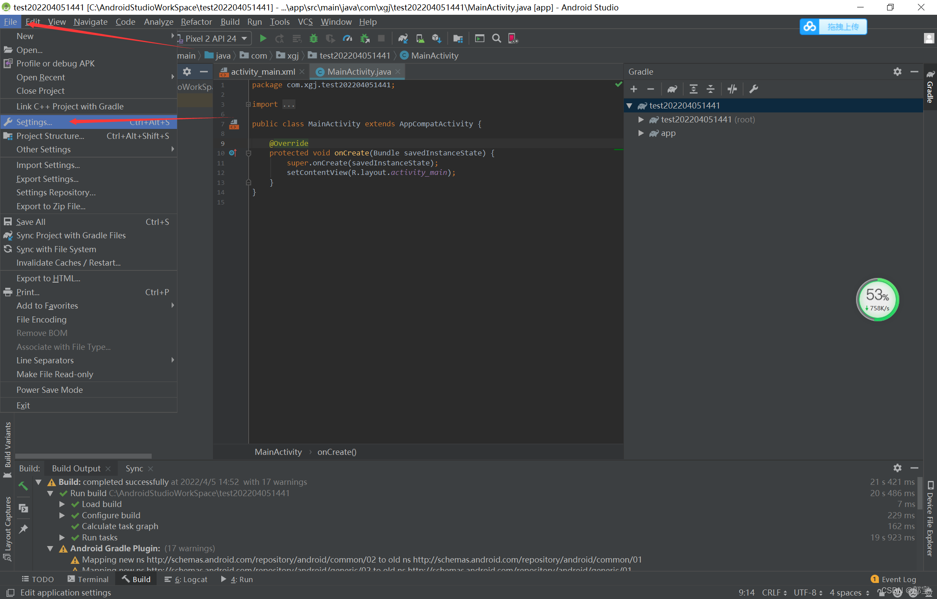
Task: Expand the Run tasks node
Action: click(62, 537)
